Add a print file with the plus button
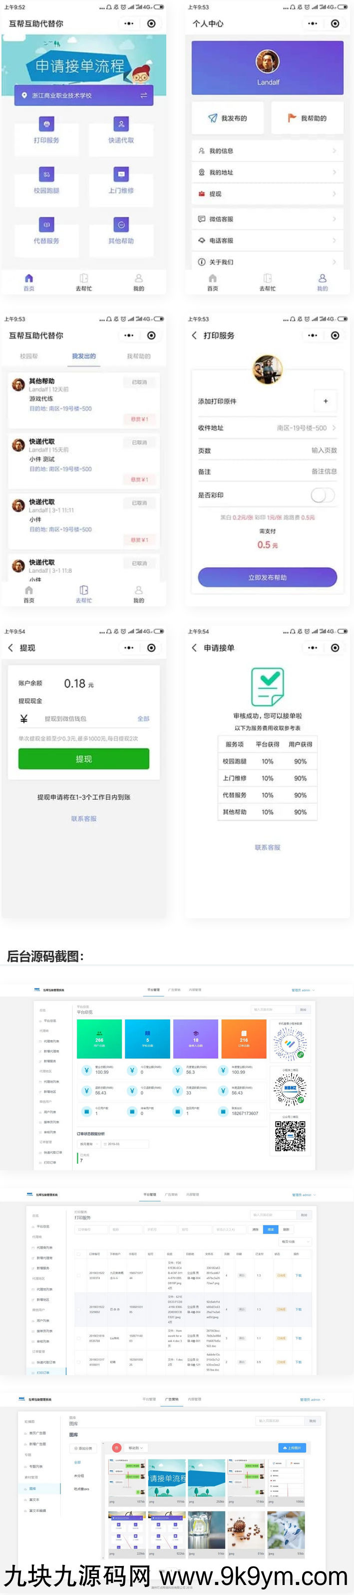The height and width of the screenshot is (1595, 354). 326,401
